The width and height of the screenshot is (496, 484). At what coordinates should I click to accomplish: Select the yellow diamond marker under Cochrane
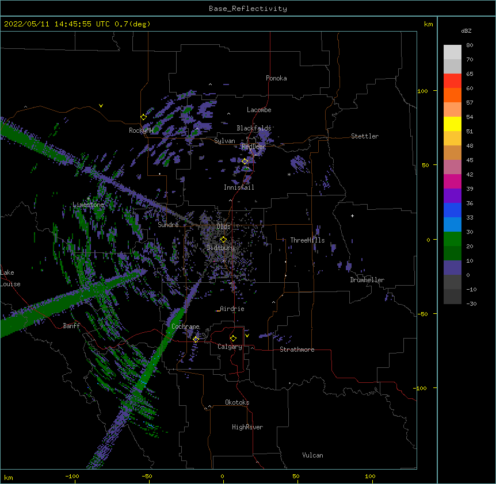tap(196, 339)
